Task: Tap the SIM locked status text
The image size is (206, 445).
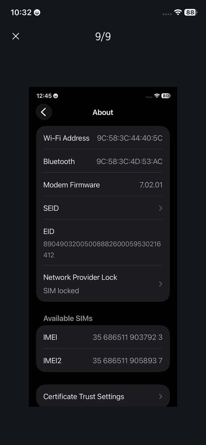Action: click(x=61, y=291)
